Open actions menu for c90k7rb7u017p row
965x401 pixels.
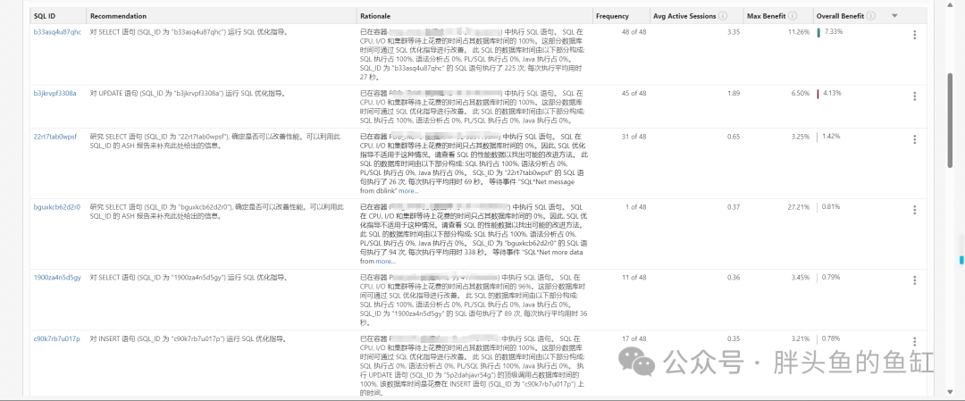[x=915, y=342]
